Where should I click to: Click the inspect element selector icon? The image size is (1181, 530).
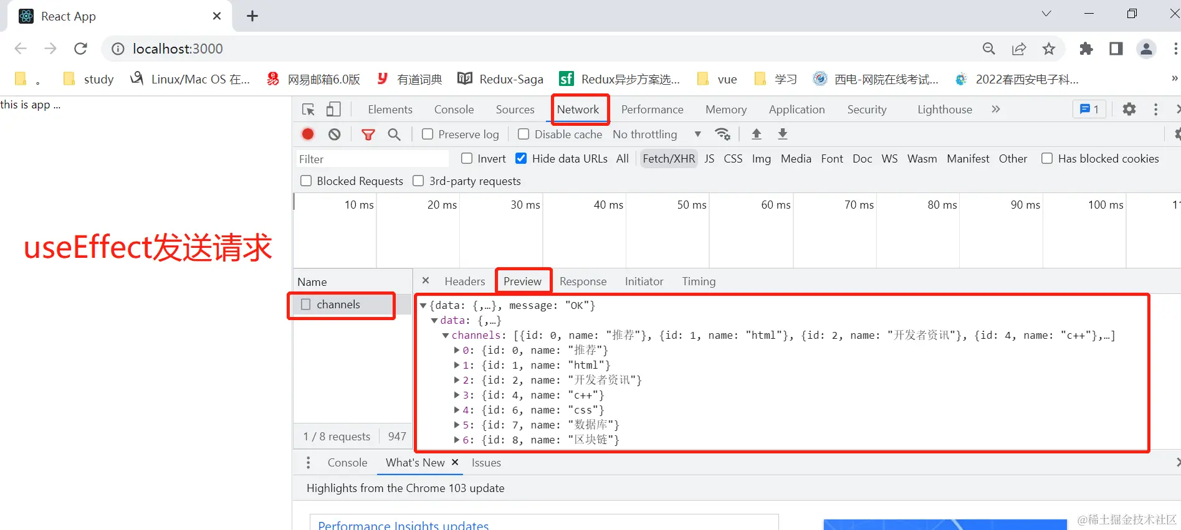(x=308, y=110)
